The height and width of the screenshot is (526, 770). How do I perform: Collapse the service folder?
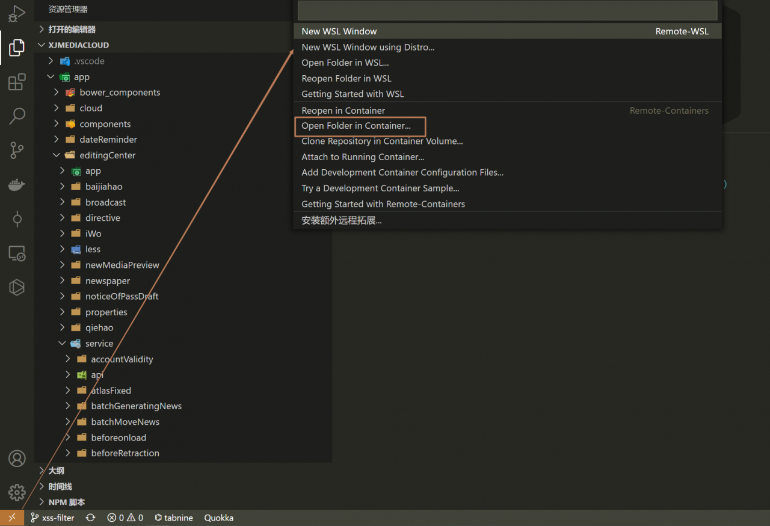[x=183, y=344]
